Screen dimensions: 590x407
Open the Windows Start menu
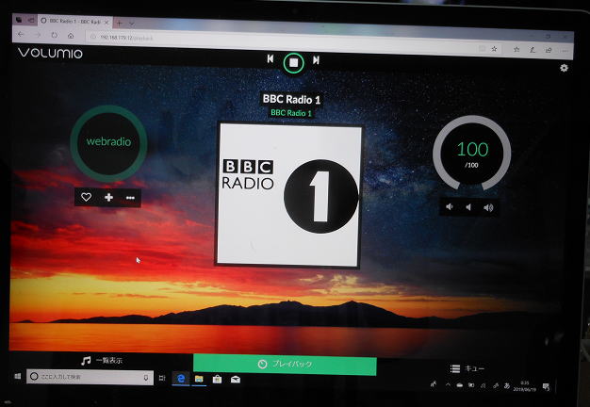tap(18, 376)
